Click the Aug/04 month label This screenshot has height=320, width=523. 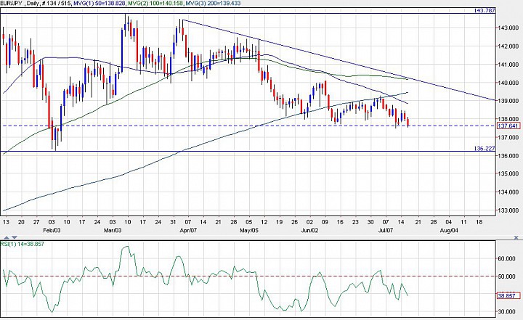[449, 230]
